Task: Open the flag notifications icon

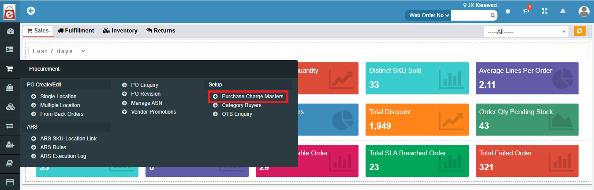Action: 527,11
